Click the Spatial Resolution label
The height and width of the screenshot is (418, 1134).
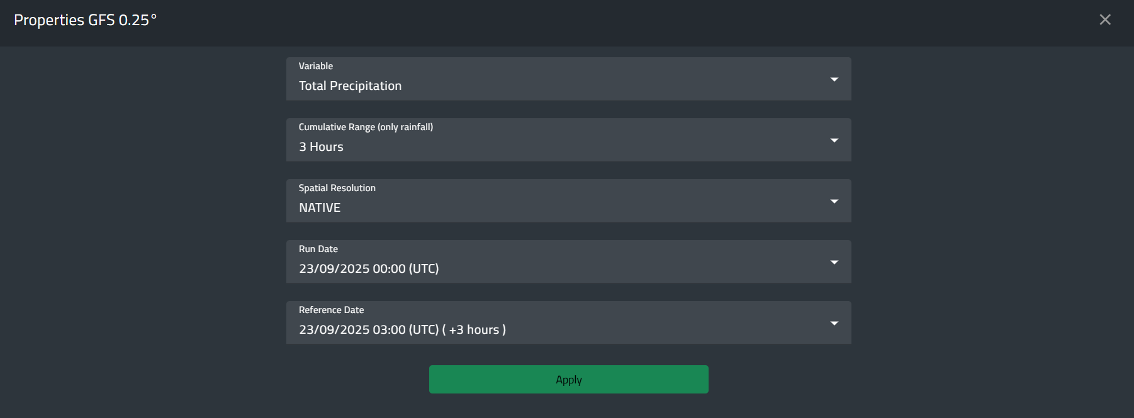(x=337, y=188)
